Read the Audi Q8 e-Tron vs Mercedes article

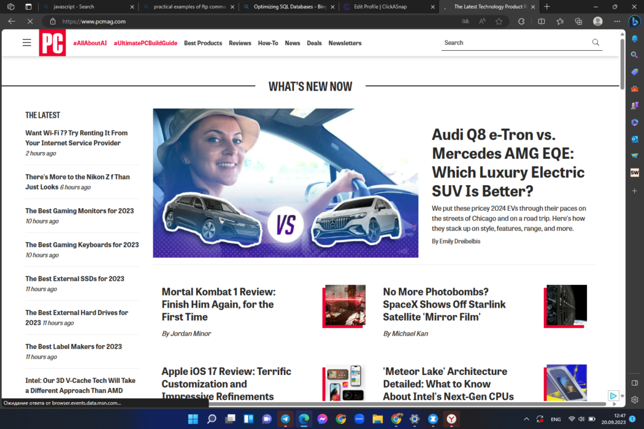508,162
